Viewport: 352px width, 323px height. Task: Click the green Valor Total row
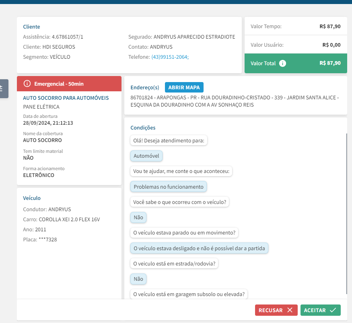[296, 63]
